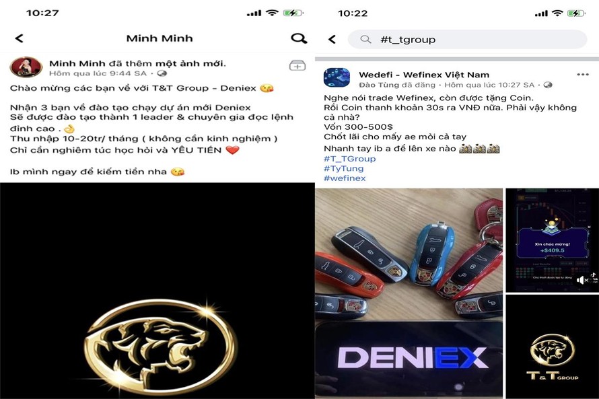Tap back arrow next to hashtag search

pos(332,39)
